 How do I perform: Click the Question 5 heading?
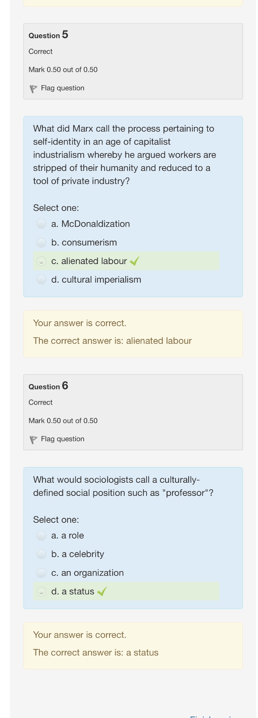pyautogui.click(x=48, y=35)
